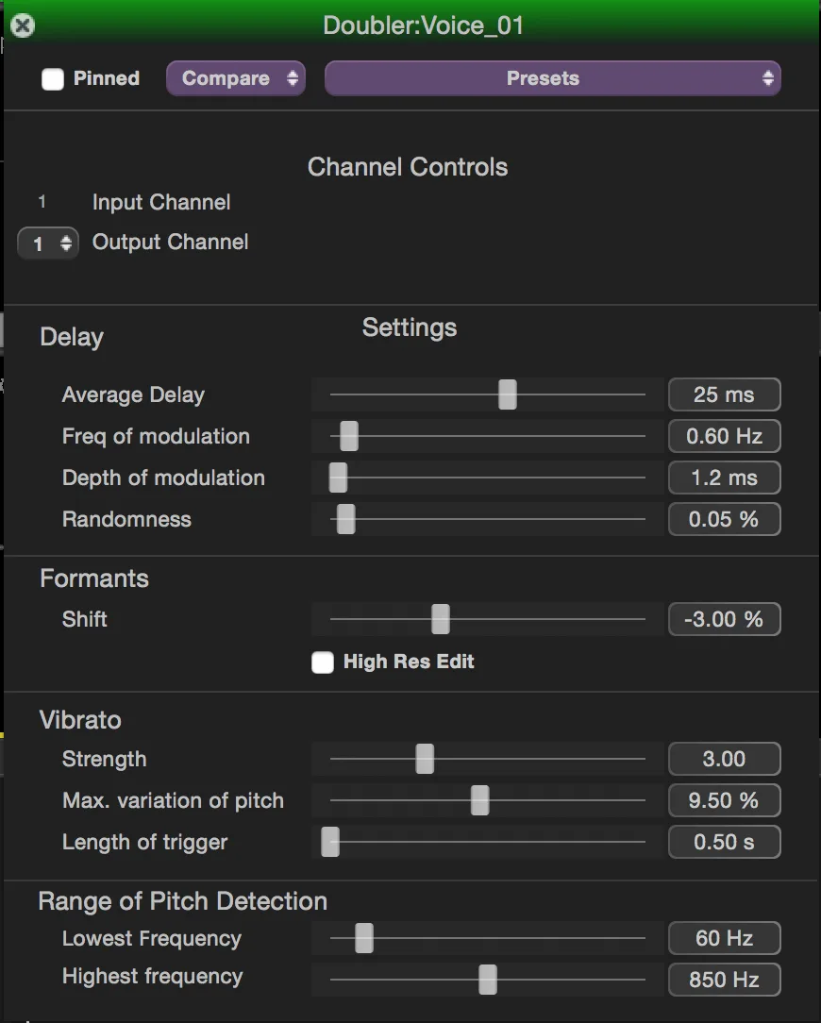Enable the Pinned checkbox

[x=53, y=79]
